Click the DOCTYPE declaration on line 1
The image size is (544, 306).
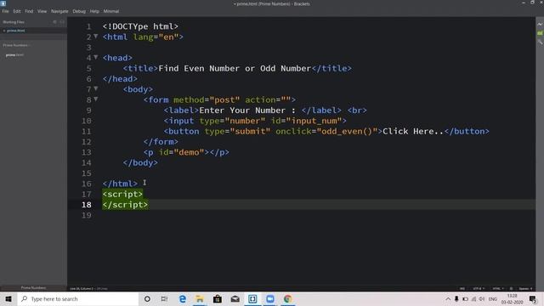140,26
